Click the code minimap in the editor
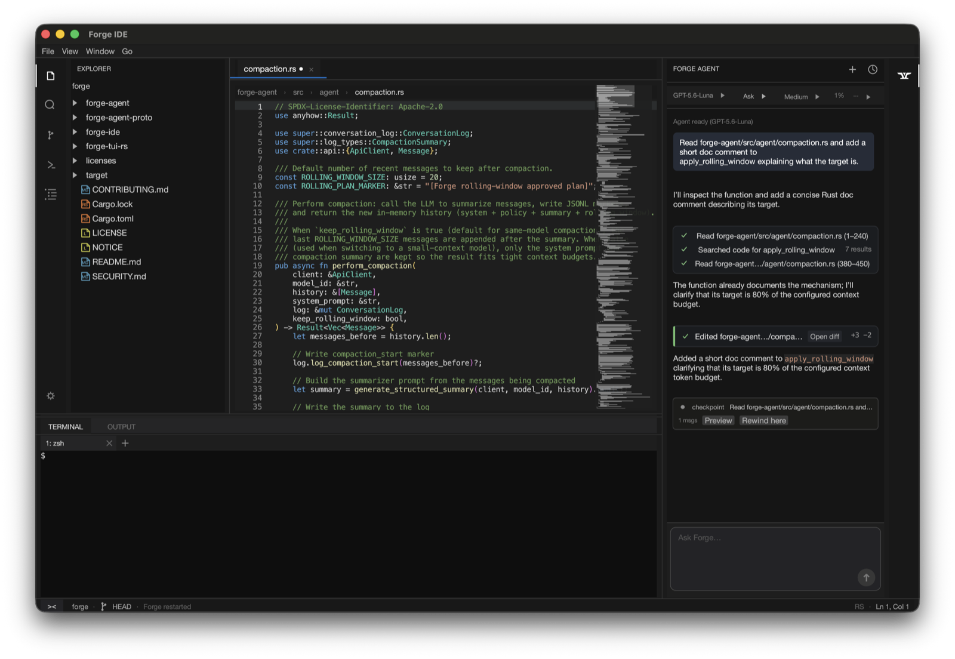Image resolution: width=955 pixels, height=659 pixels. pyautogui.click(x=625, y=247)
